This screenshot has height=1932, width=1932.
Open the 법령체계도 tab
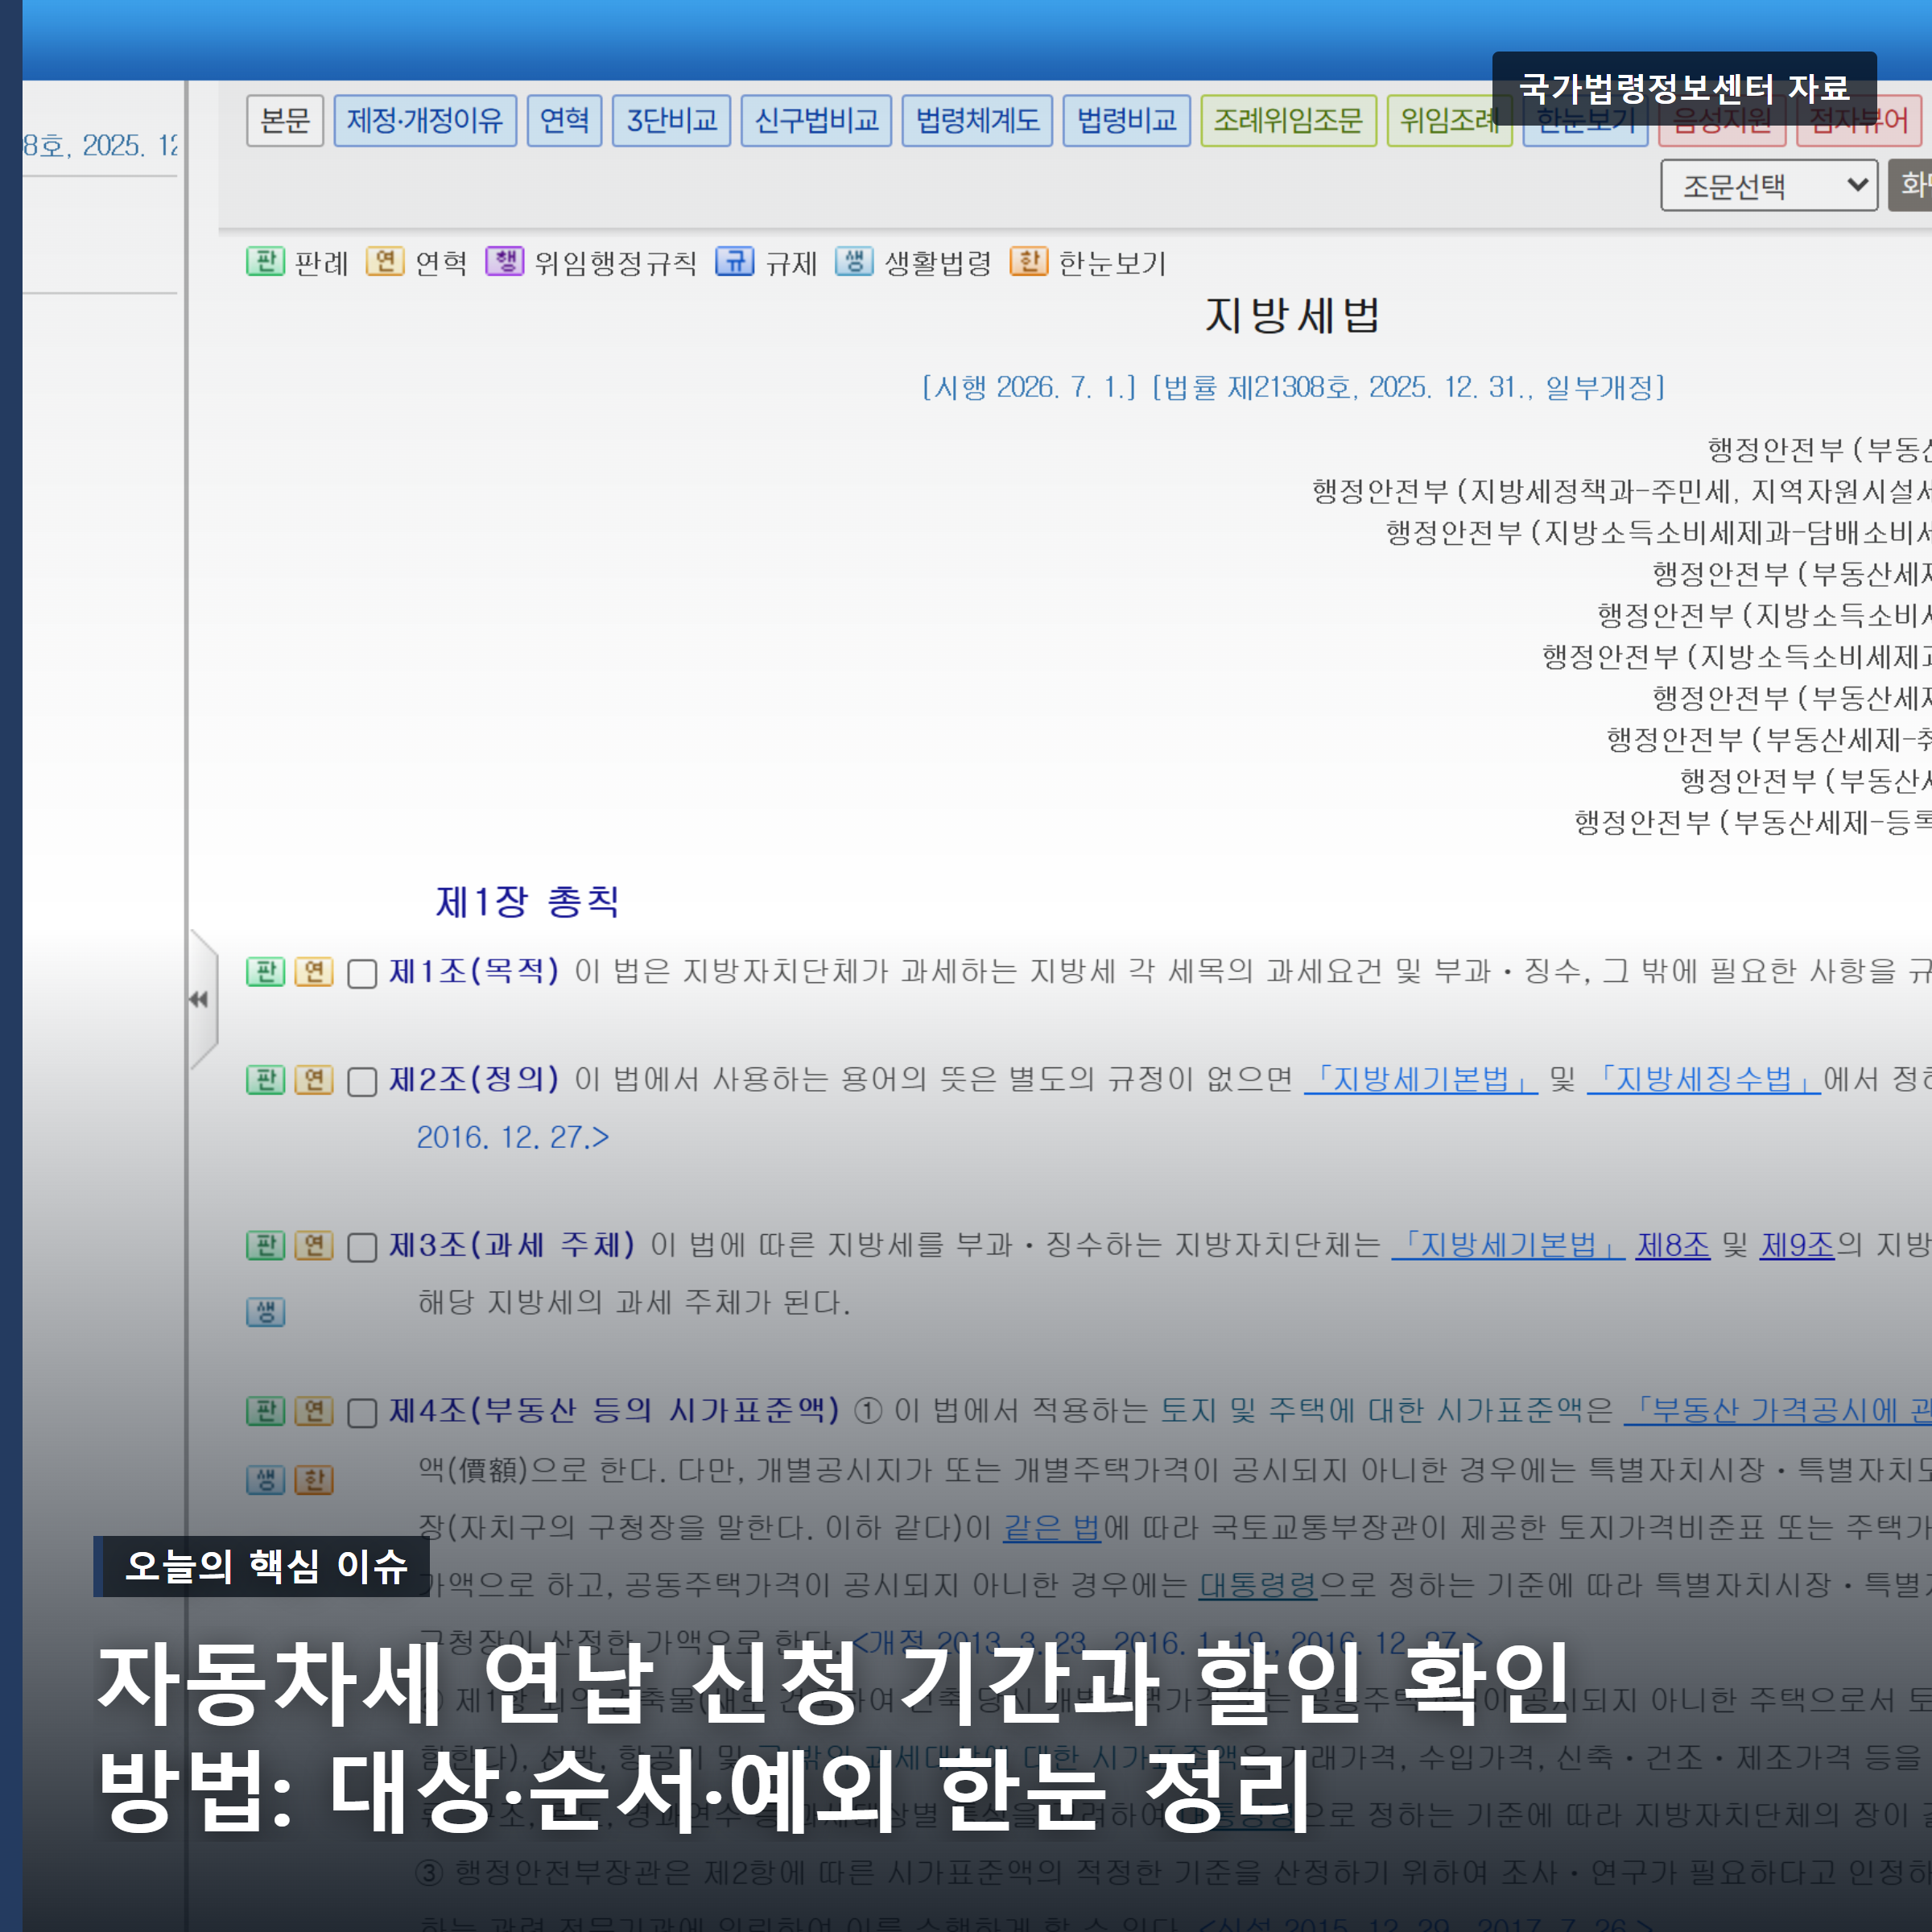point(977,121)
